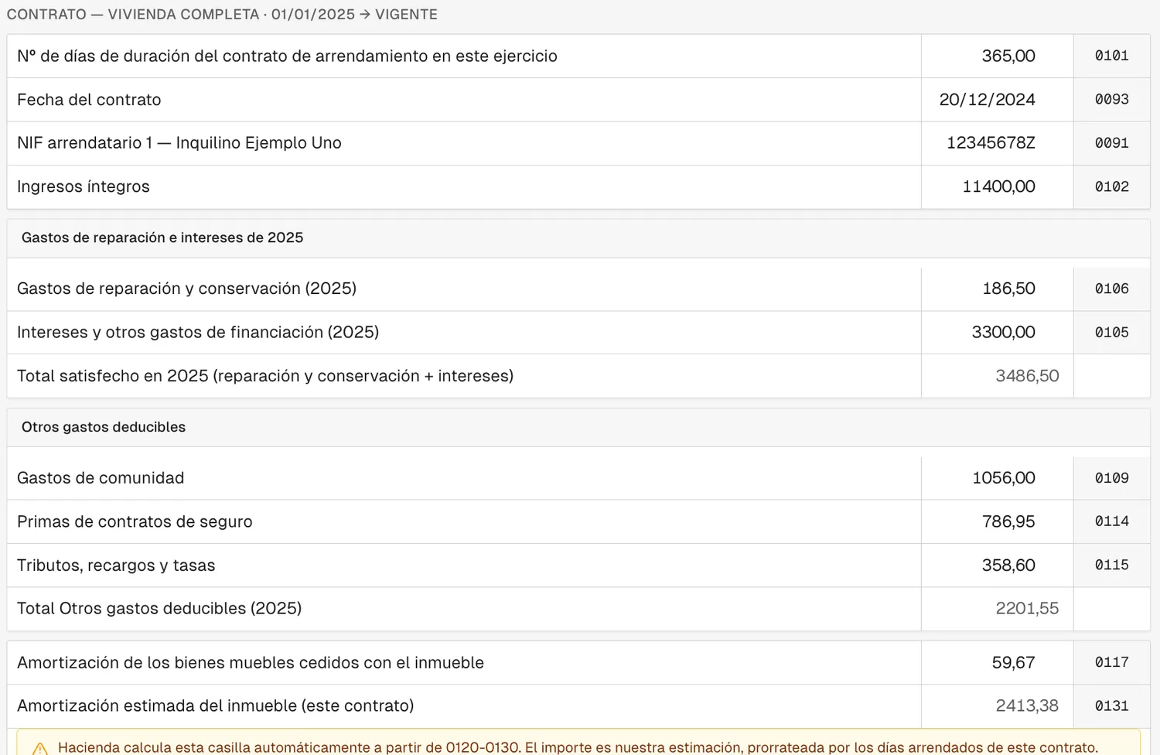
Task: Click the total other deductible expenses 2201,55
Action: point(1027,609)
